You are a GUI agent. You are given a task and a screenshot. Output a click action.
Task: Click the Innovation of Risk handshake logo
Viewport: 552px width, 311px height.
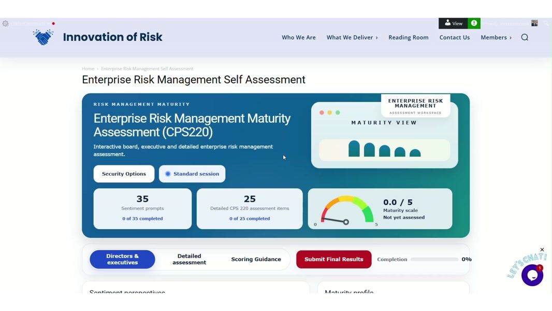pyautogui.click(x=43, y=37)
